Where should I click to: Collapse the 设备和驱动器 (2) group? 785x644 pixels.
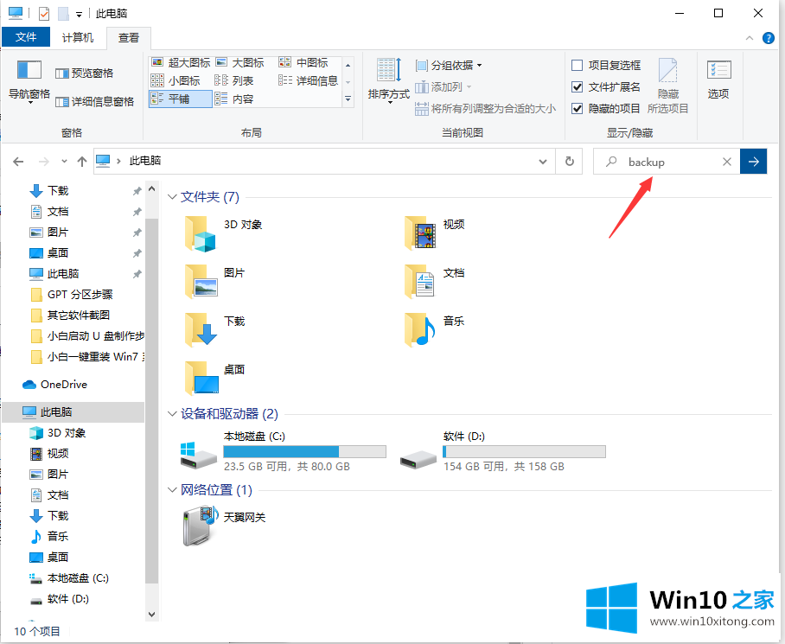(172, 414)
